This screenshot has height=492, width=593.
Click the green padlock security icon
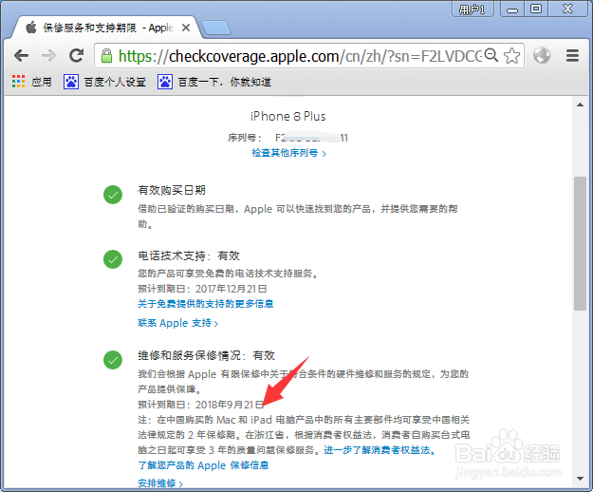(x=106, y=56)
